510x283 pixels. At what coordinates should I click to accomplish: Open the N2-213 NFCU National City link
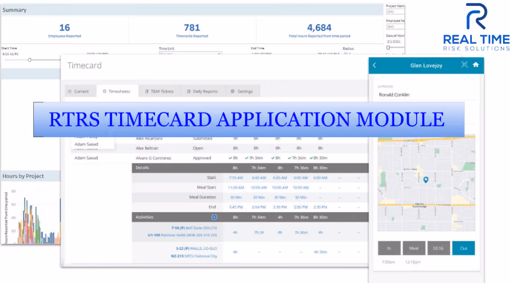[x=194, y=256]
